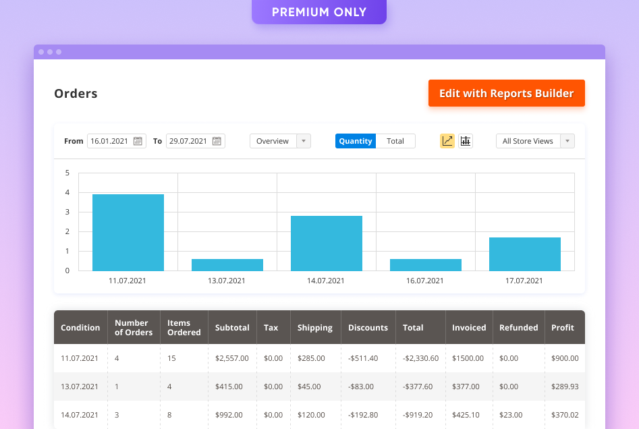The width and height of the screenshot is (639, 429).
Task: Open the From date calendar picker
Action: 137,141
